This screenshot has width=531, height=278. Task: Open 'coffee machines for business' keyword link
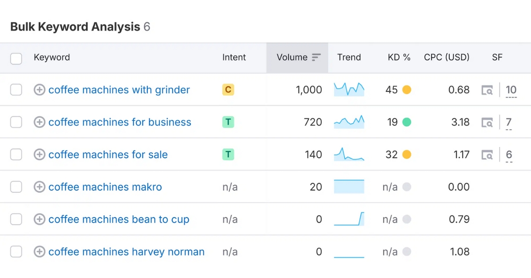120,122
